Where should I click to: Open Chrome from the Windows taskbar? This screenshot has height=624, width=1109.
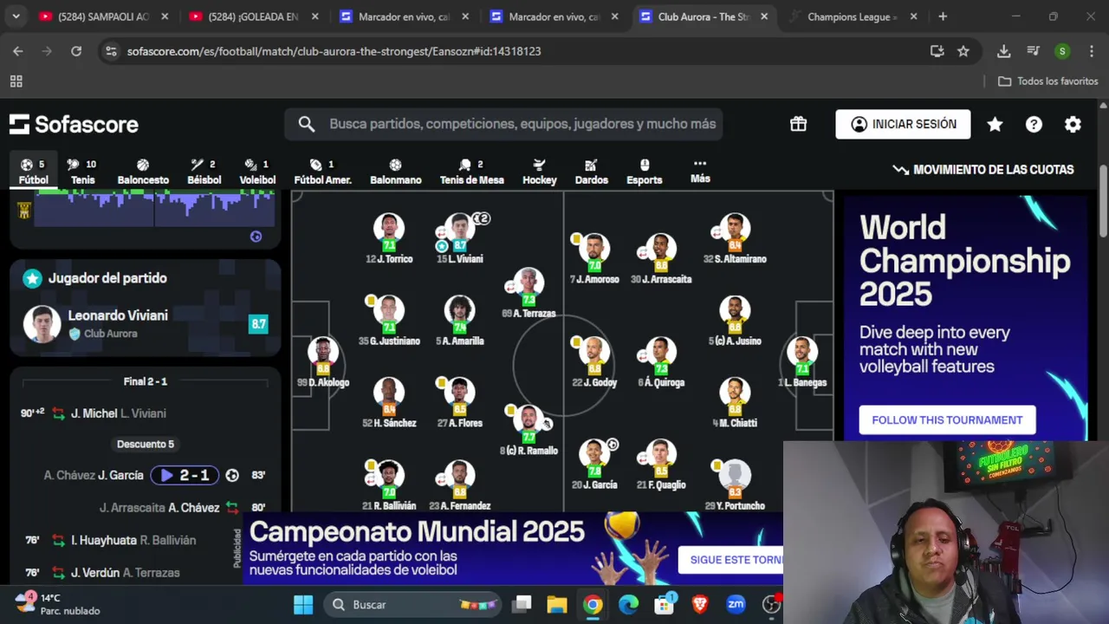coord(593,604)
